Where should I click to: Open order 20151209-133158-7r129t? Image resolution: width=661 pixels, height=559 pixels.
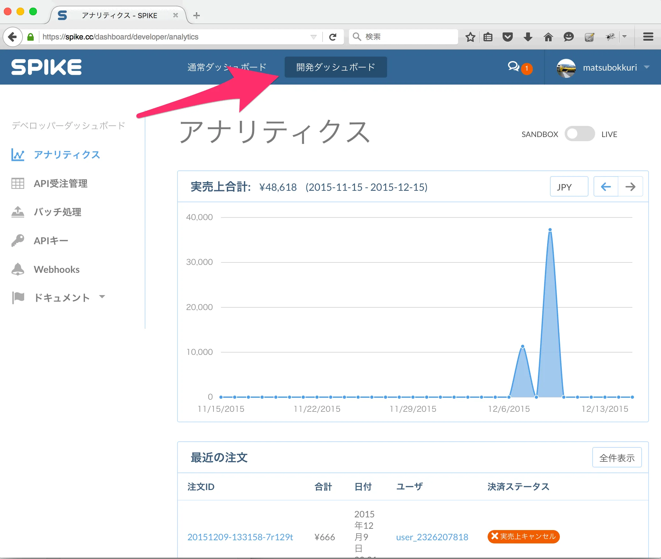pos(240,537)
